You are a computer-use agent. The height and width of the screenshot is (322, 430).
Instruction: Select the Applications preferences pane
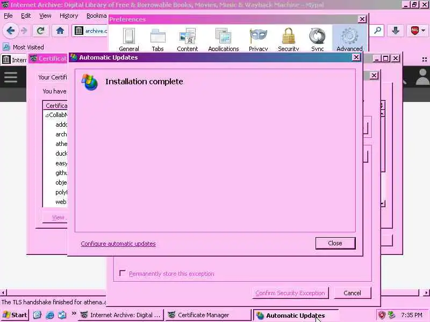tap(224, 39)
